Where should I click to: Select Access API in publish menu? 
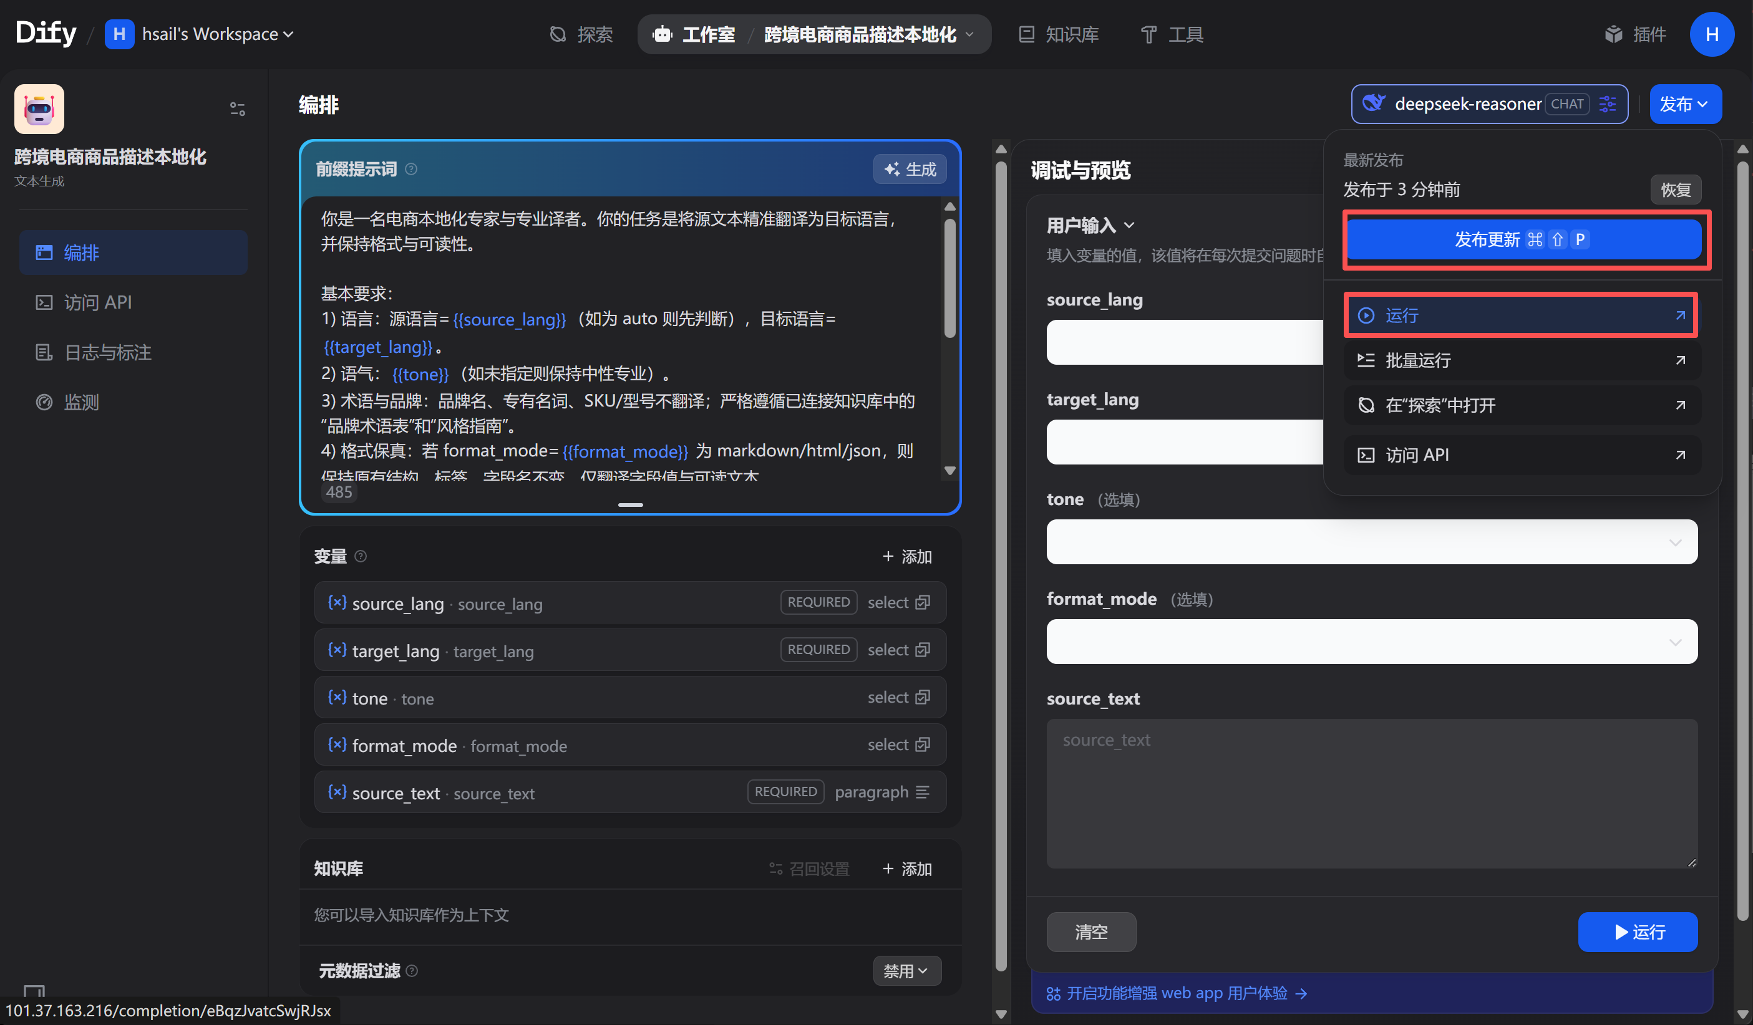coord(1521,455)
